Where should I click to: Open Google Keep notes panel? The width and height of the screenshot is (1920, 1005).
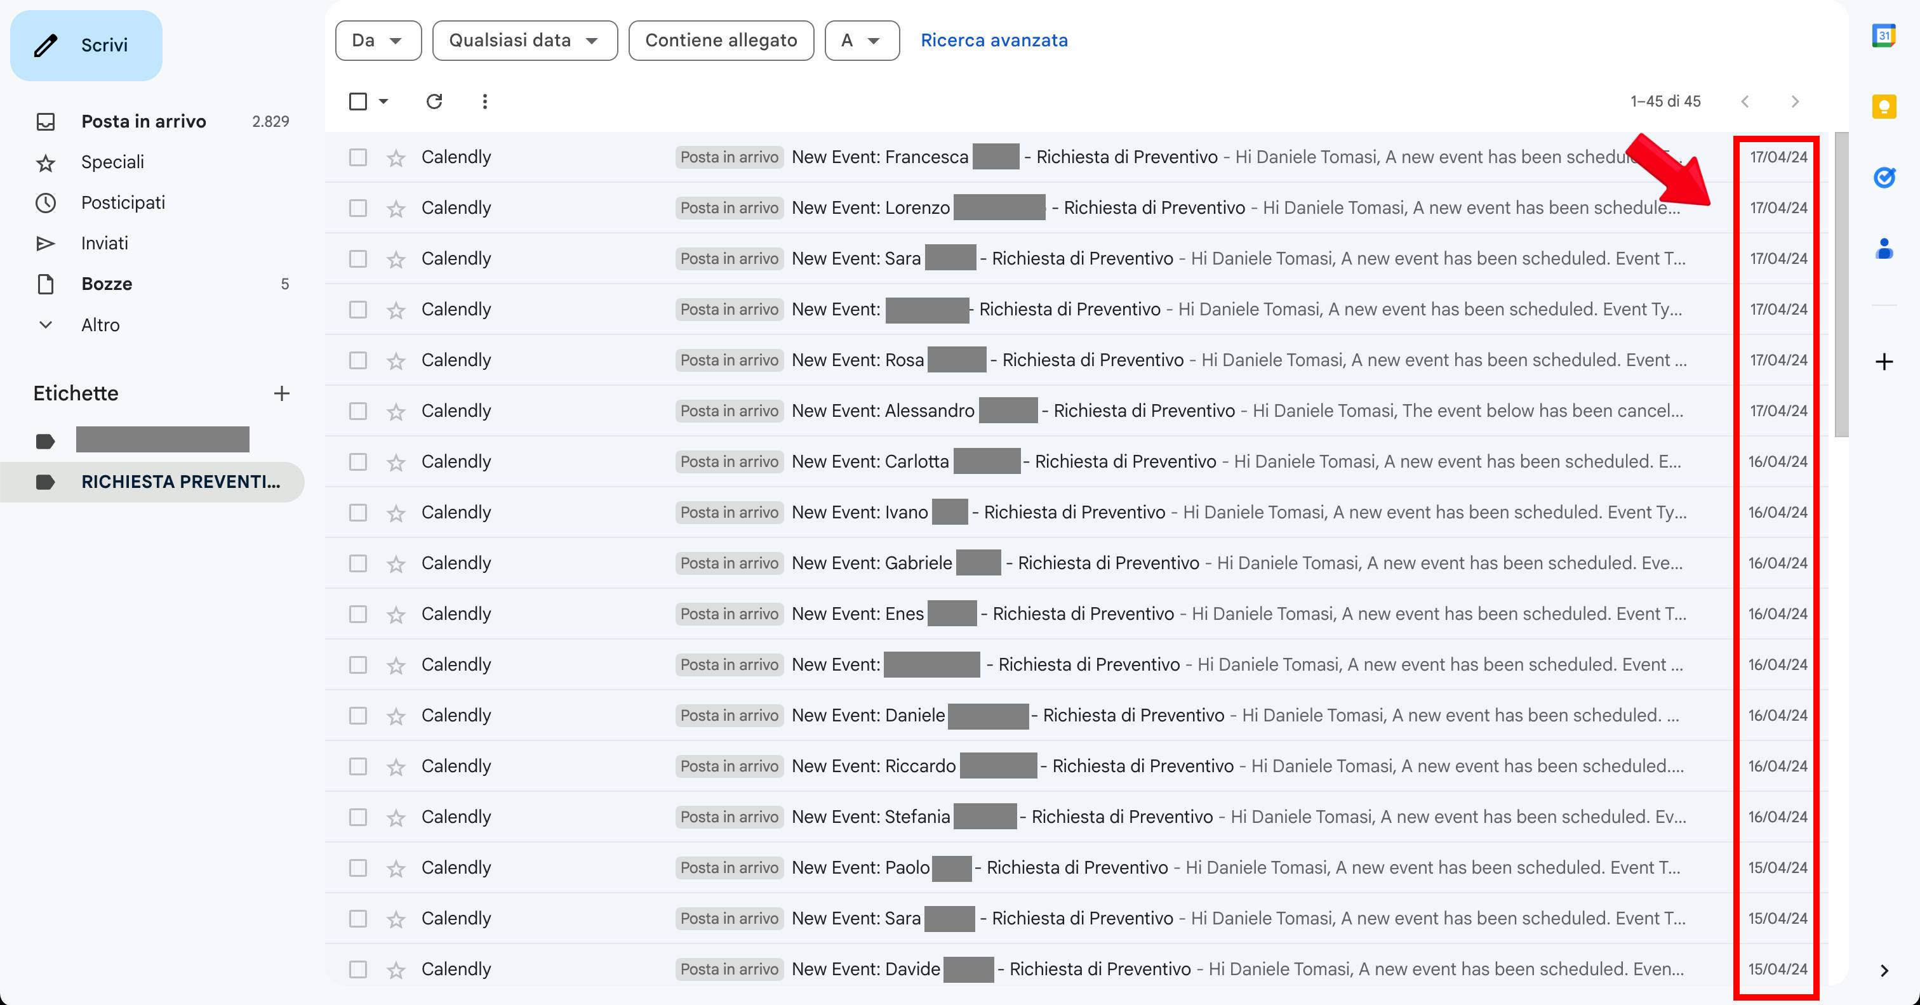[x=1884, y=107]
